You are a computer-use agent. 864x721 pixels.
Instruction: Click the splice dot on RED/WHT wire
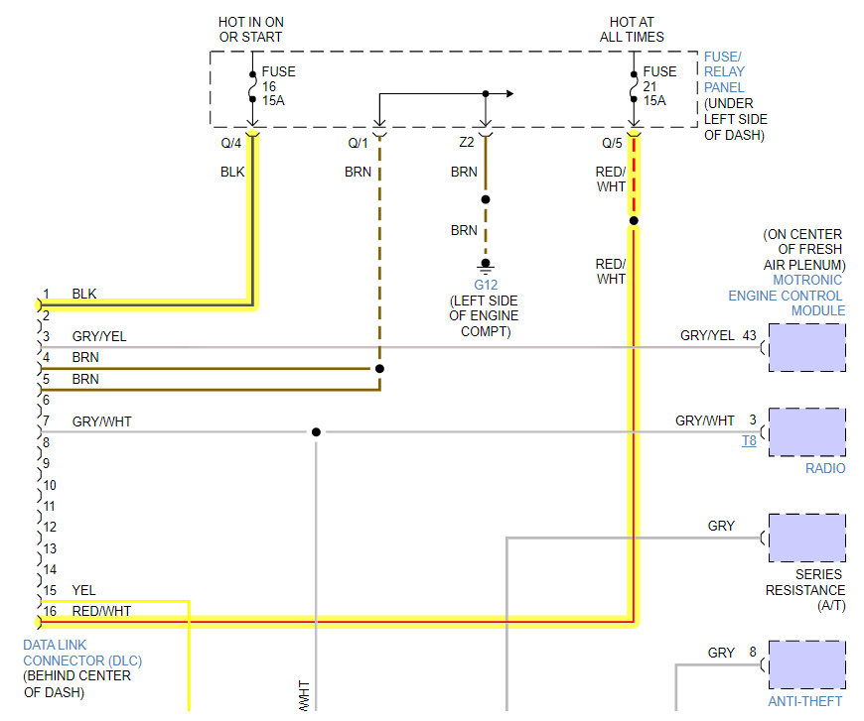634,221
